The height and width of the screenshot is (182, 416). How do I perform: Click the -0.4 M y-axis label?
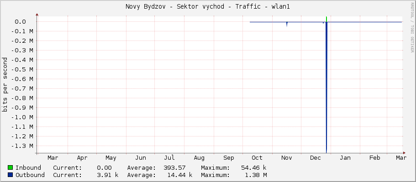(x=22, y=60)
